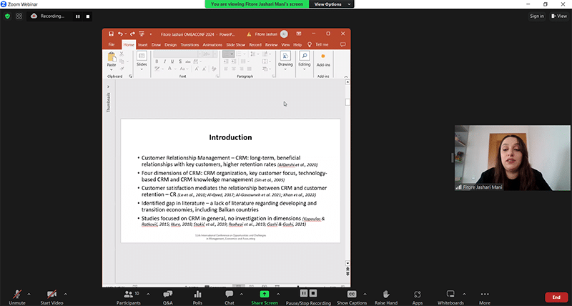
Task: Open the Whiteboards icon
Action: pos(450,293)
